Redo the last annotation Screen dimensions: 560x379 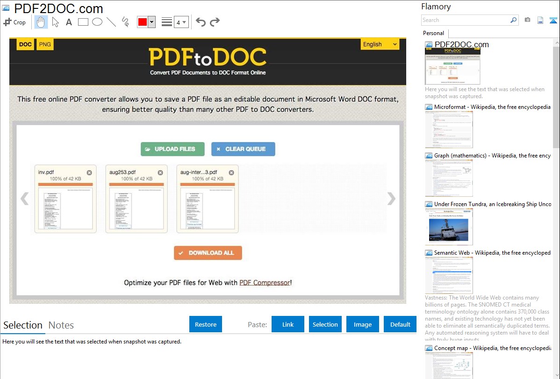[215, 22]
